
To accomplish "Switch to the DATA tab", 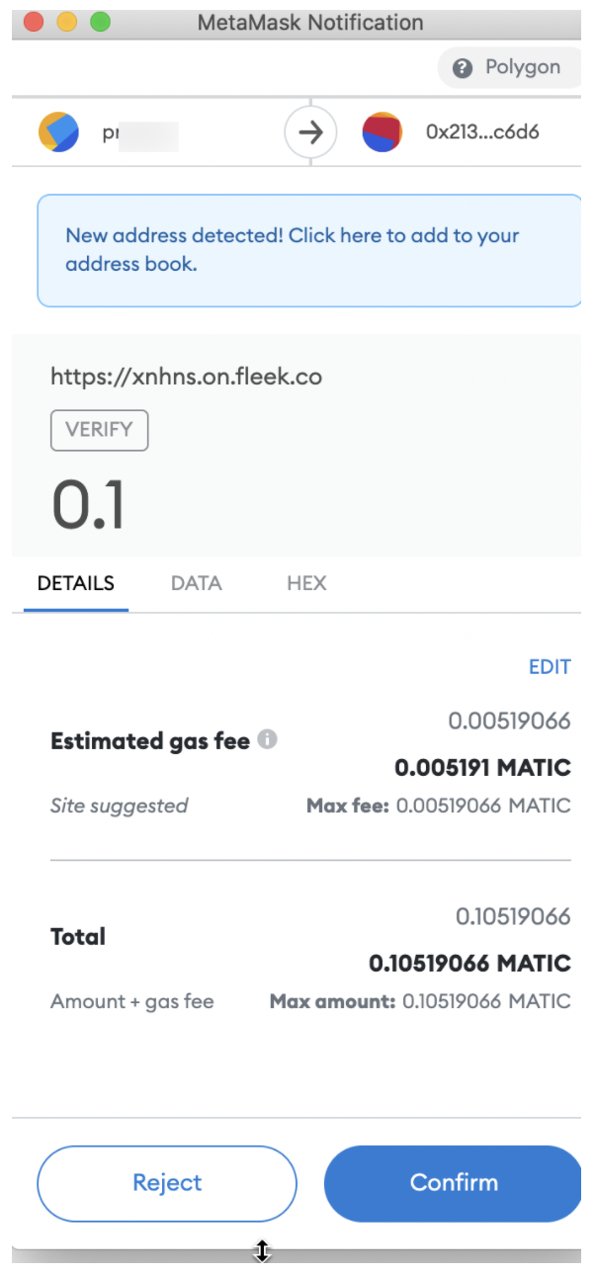I will (196, 583).
